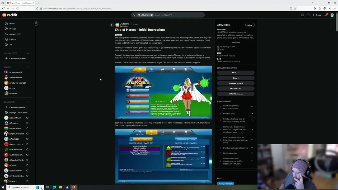Open the MMORPG Creators bookmark
The height and width of the screenshot is (190, 338).
[236, 94]
